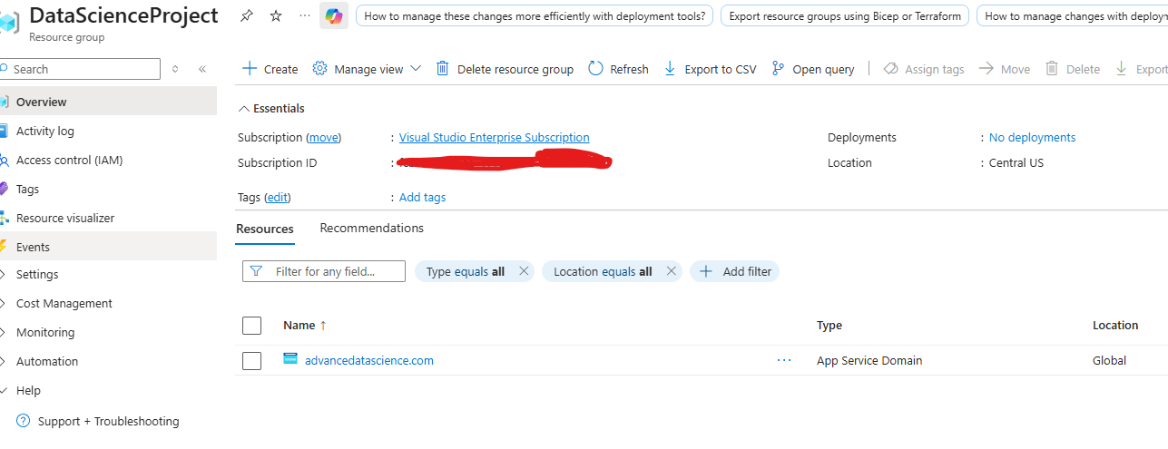This screenshot has height=449, width=1168.
Task: Click the Add filter button
Action: (x=735, y=271)
